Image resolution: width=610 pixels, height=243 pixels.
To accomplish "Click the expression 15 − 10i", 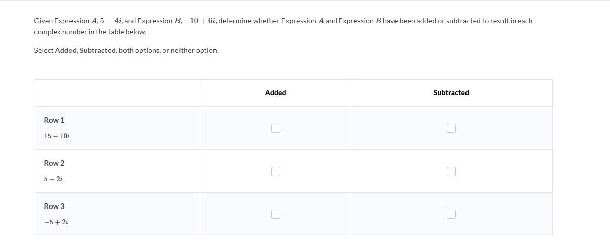I will point(56,136).
